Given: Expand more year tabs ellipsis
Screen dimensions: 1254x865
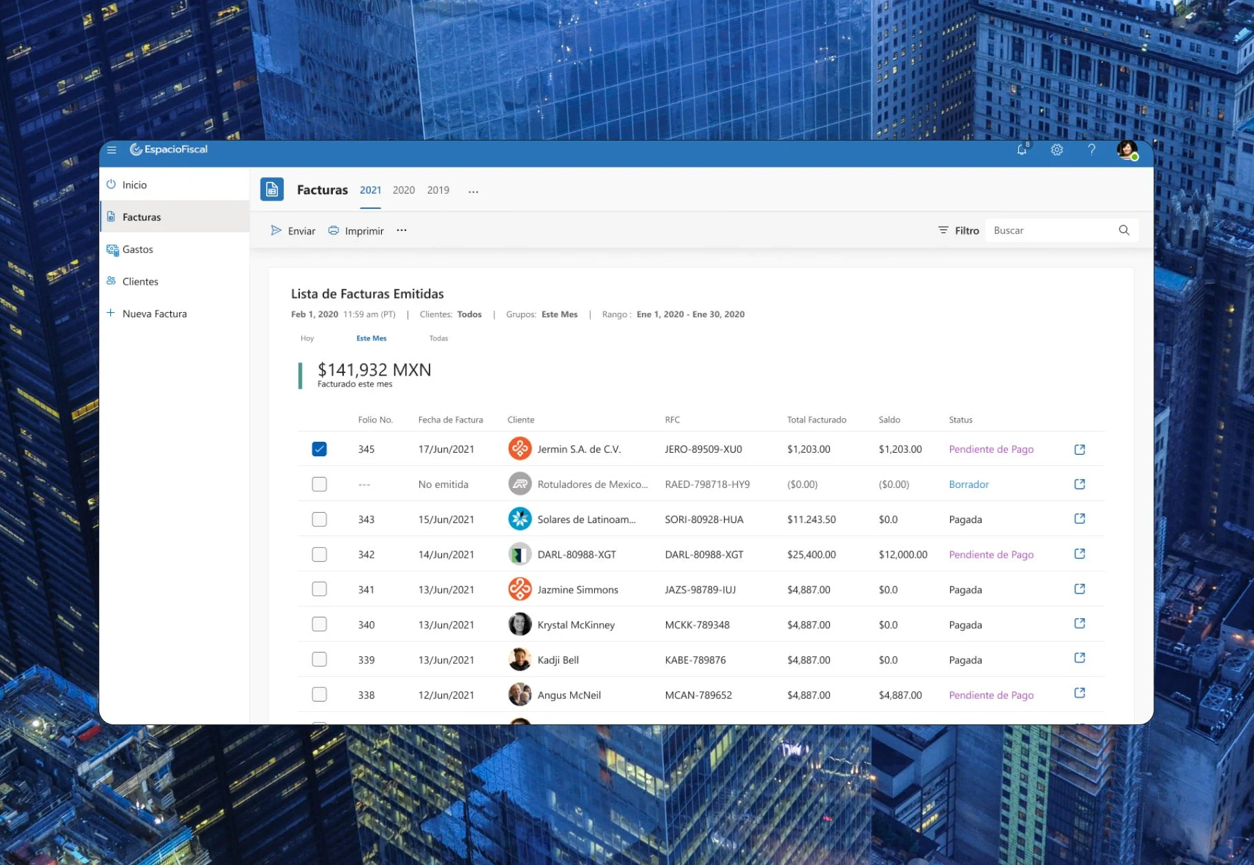Looking at the screenshot, I should [473, 192].
